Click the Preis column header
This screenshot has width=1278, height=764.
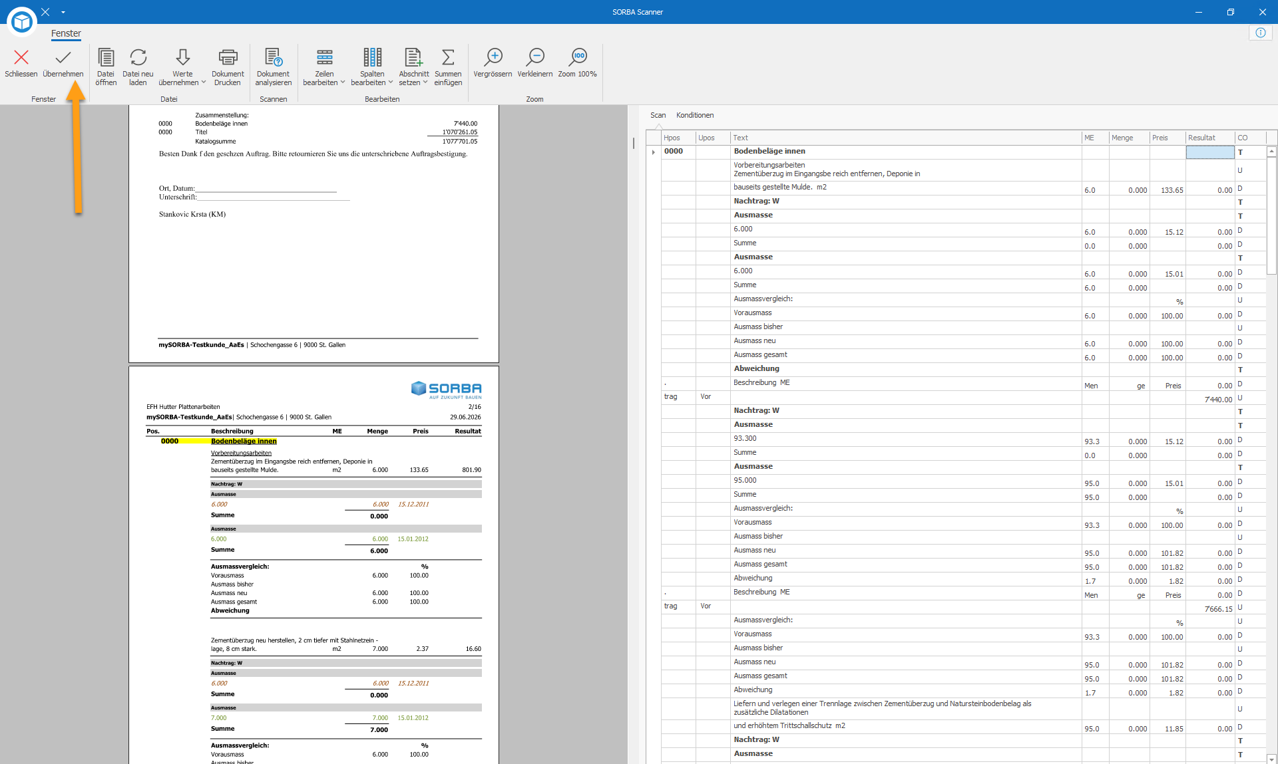[1168, 138]
